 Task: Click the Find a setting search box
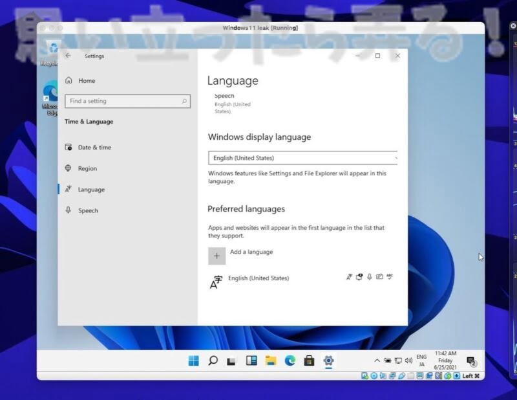click(x=127, y=101)
